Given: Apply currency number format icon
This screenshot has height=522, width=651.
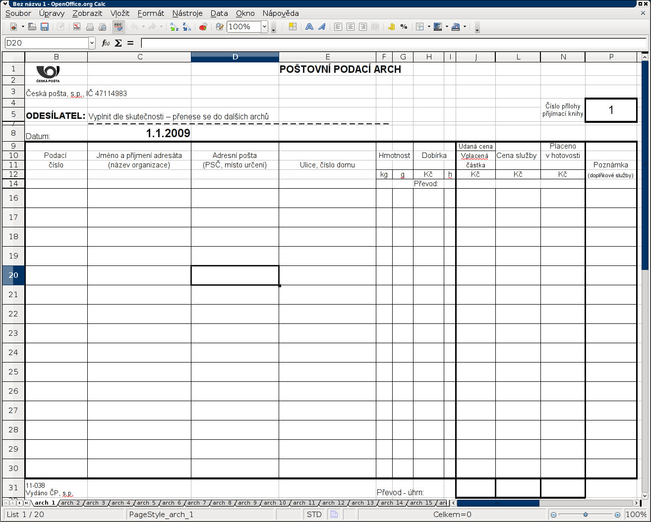Looking at the screenshot, I should pos(391,27).
